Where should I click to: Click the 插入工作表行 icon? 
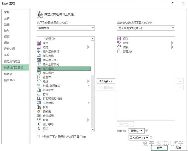pos(39,51)
